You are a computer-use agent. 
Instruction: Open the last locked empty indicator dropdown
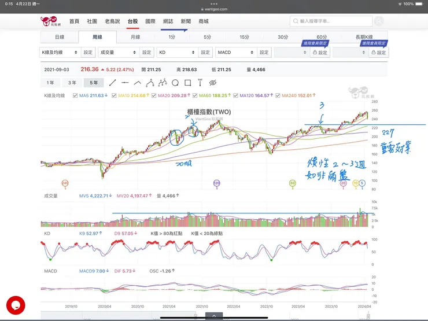350,53
